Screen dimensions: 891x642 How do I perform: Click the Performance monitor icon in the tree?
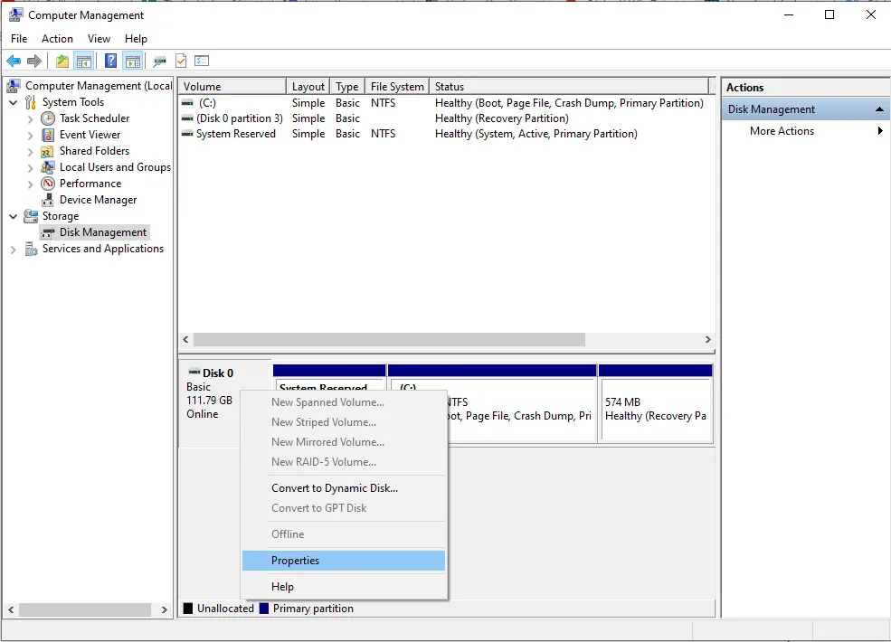47,183
